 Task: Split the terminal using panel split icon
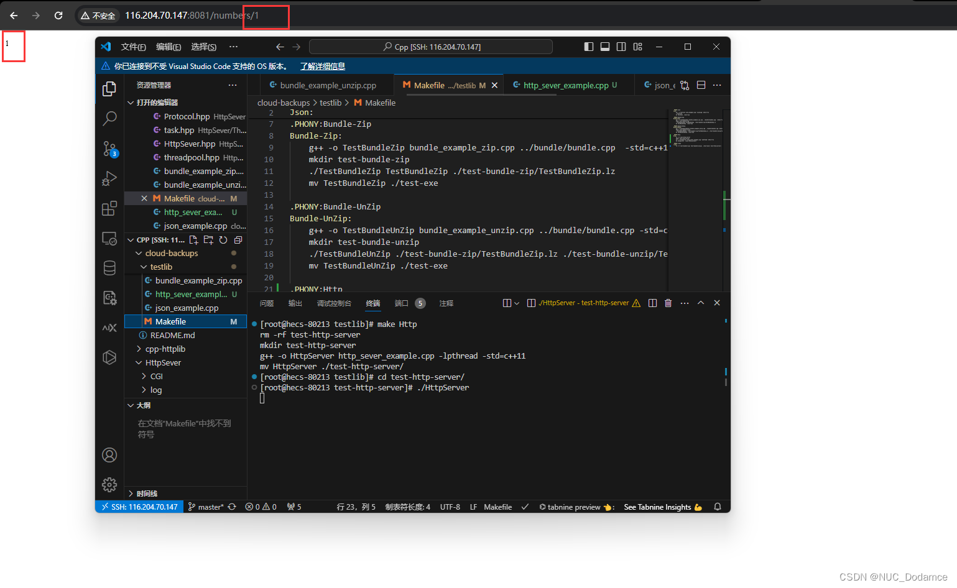[652, 303]
